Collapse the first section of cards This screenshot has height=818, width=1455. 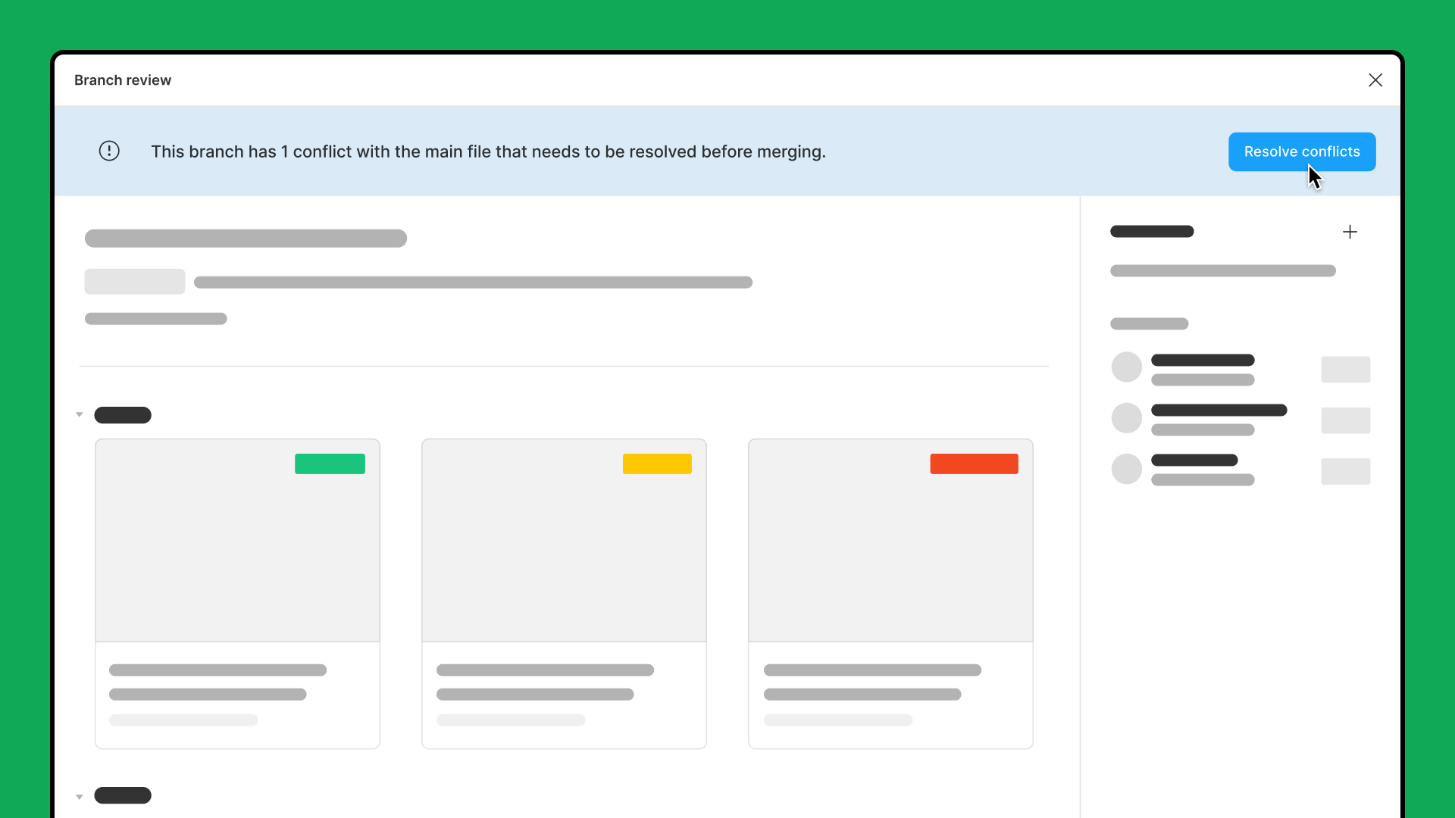pyautogui.click(x=80, y=414)
